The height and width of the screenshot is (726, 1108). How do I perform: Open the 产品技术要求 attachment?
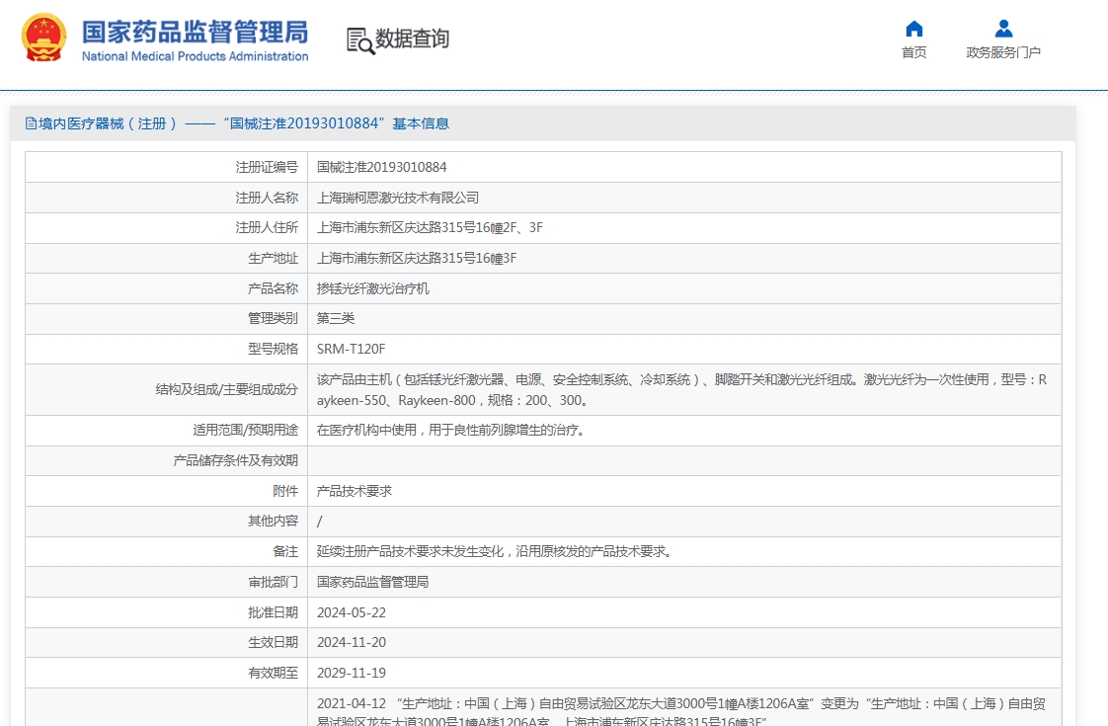(354, 491)
